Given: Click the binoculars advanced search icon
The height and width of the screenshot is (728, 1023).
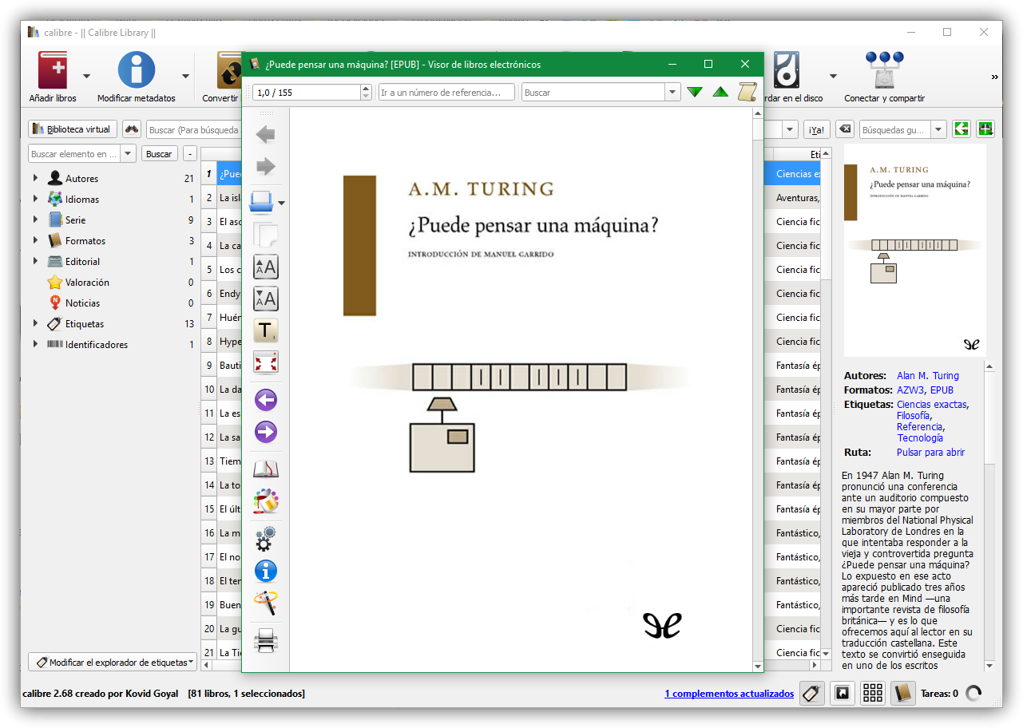Looking at the screenshot, I should pyautogui.click(x=132, y=129).
